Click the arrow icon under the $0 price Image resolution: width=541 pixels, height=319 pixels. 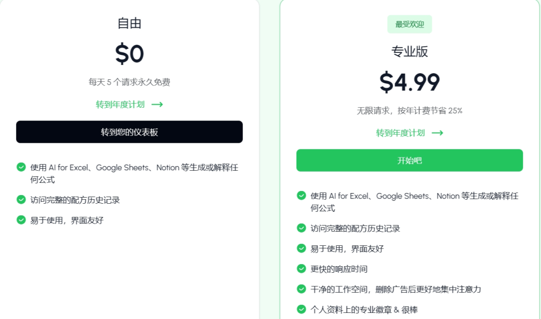[157, 104]
